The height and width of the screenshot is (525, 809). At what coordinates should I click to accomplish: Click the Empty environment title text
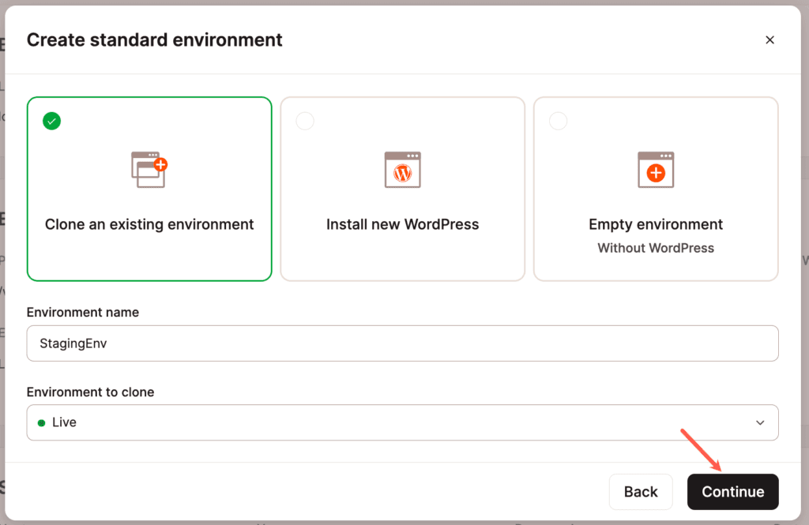(656, 224)
